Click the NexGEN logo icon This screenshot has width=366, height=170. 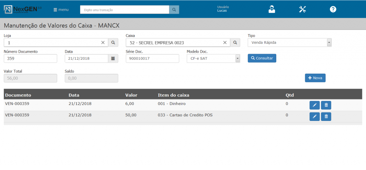coord(8,10)
